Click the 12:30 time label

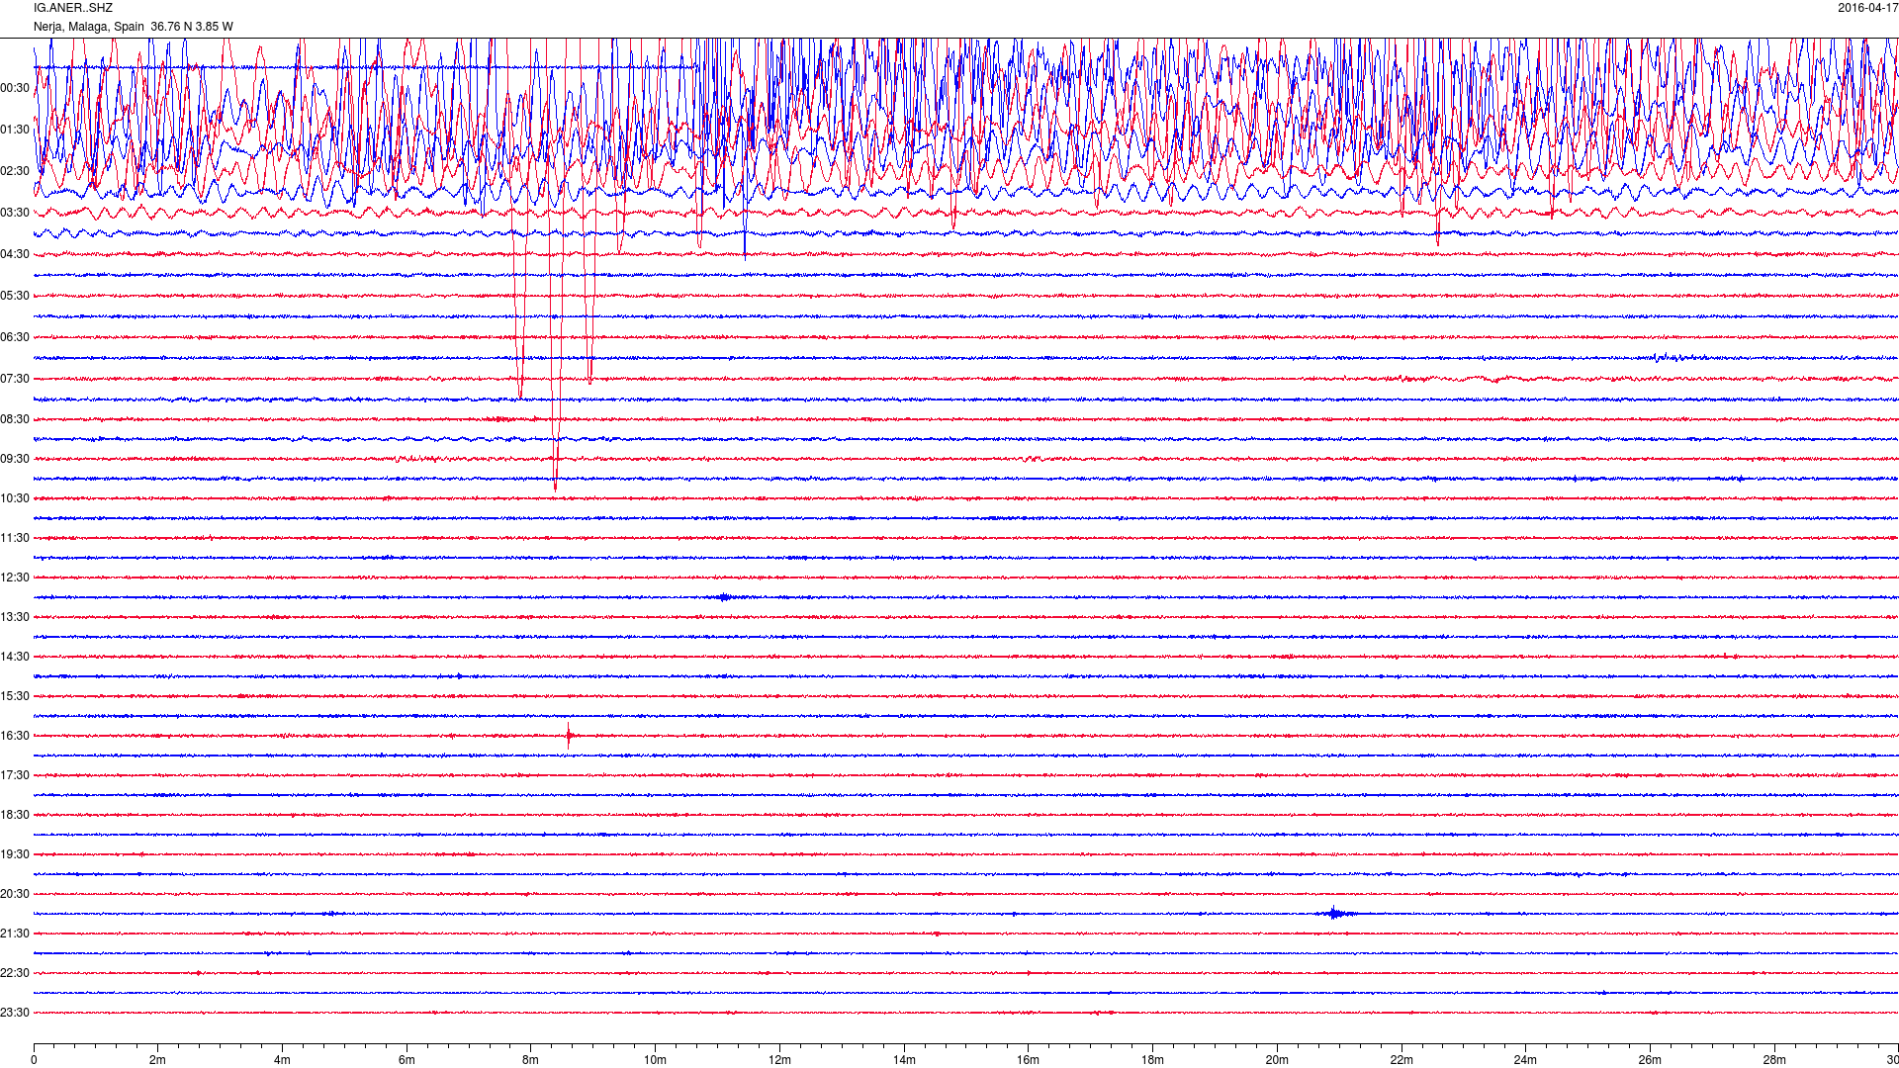point(15,578)
